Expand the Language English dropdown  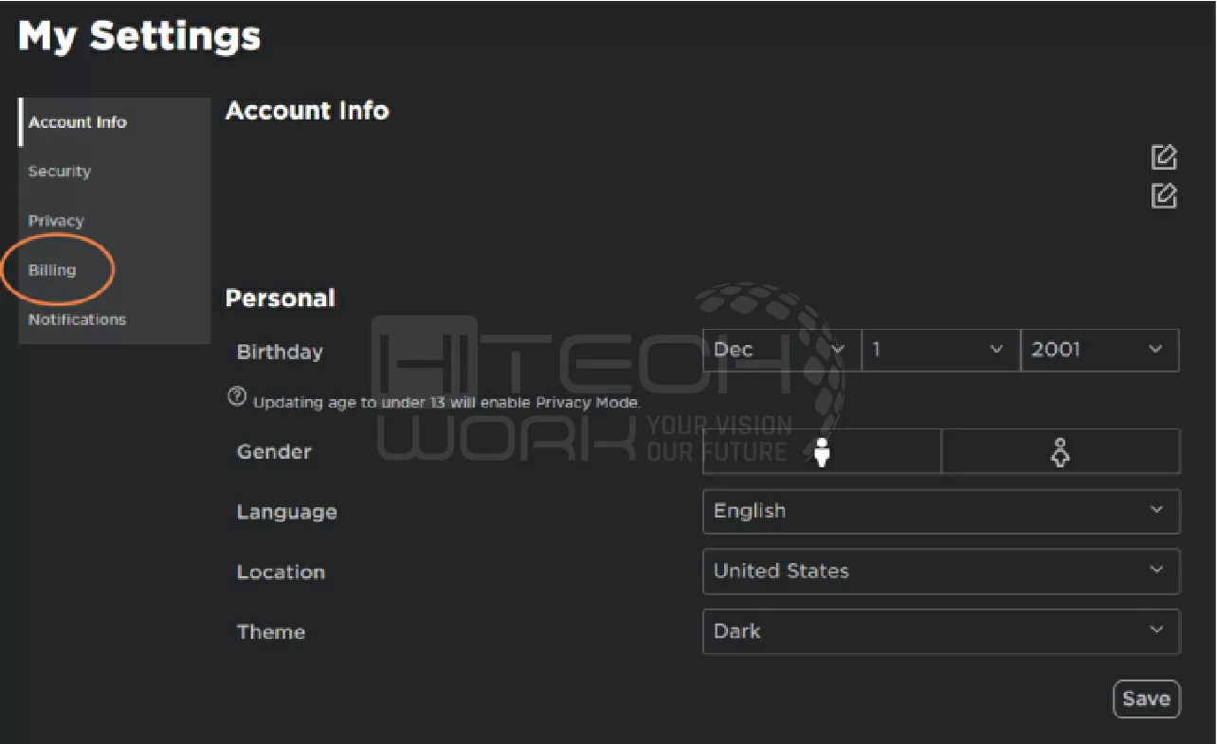coord(941,511)
